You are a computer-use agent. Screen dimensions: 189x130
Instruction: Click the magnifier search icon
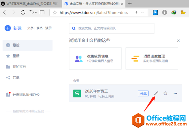[x=74, y=28]
